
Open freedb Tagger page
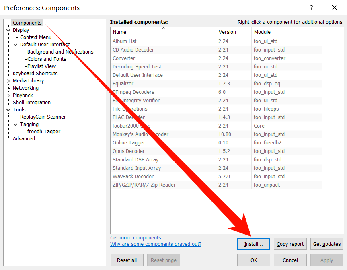tap(43, 132)
